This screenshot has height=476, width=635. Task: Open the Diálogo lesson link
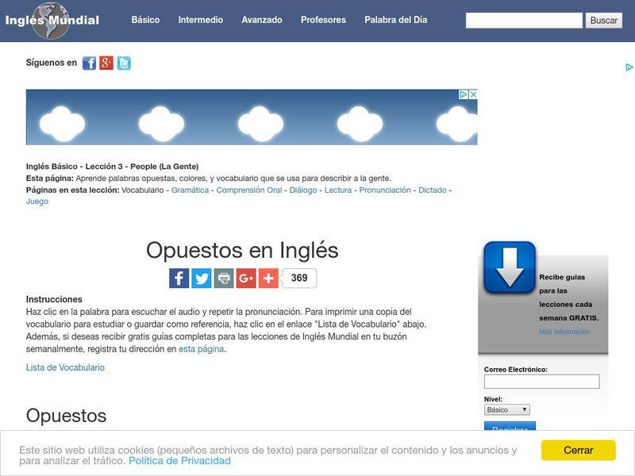point(303,190)
